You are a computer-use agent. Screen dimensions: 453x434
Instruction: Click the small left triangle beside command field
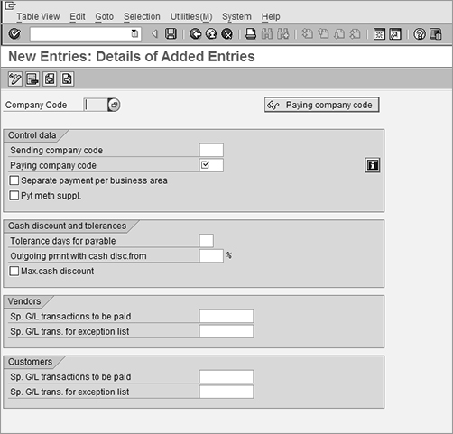pos(154,34)
